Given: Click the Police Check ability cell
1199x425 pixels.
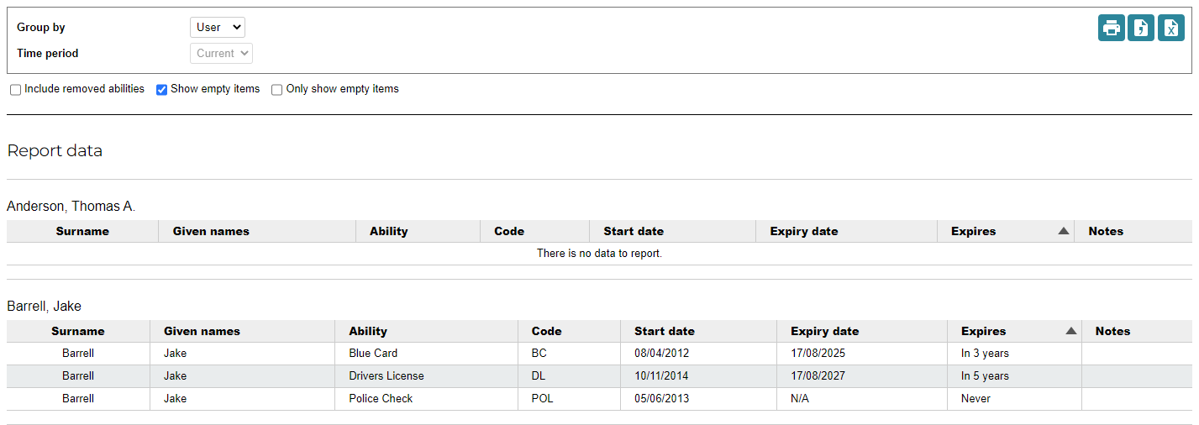Looking at the screenshot, I should (x=381, y=399).
